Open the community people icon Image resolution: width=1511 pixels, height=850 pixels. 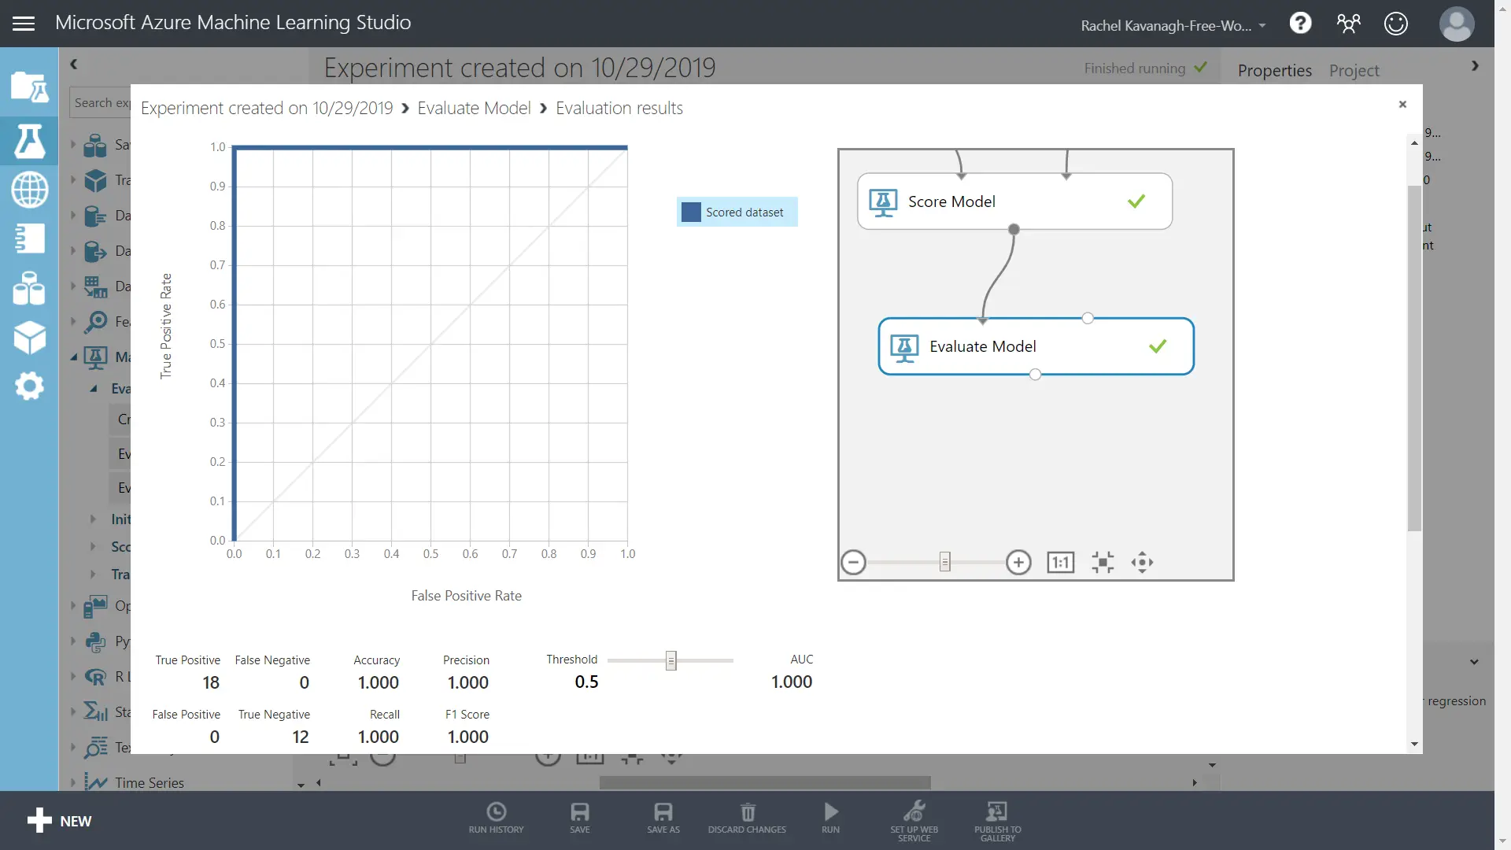(1348, 24)
